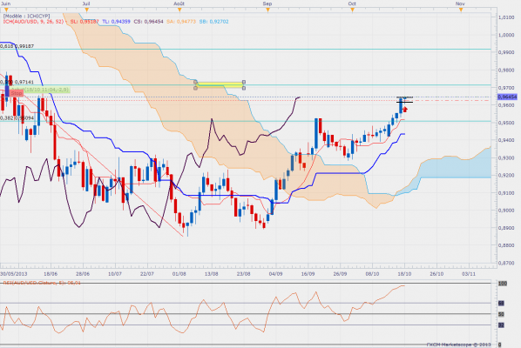Click the SB: 0,92702 legend value

[214, 22]
